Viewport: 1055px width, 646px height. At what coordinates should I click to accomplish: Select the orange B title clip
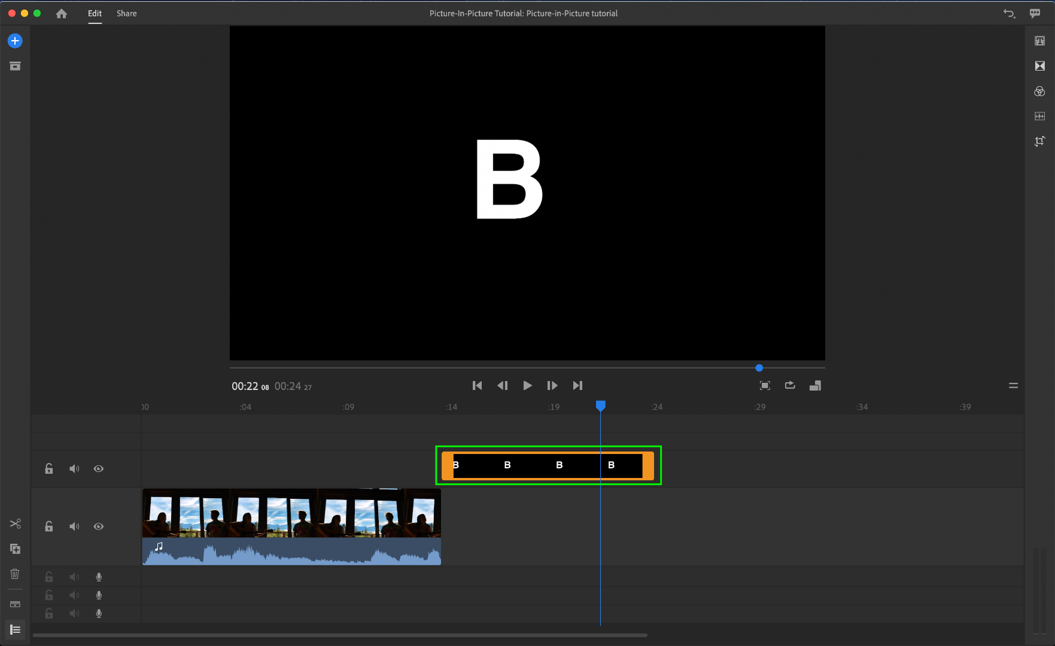[x=548, y=465]
